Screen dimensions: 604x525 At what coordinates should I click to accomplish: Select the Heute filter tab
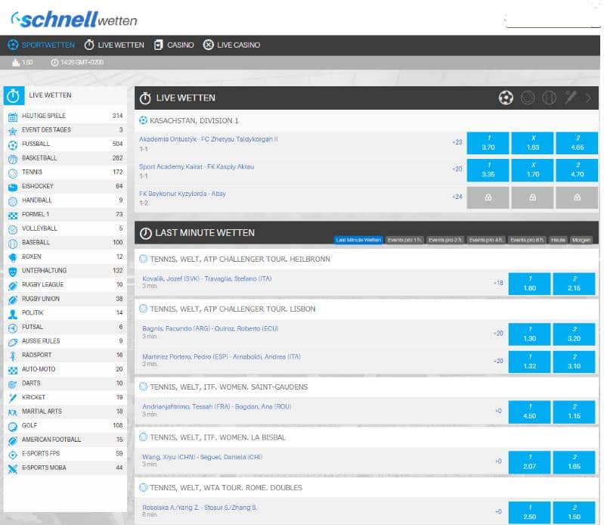pyautogui.click(x=558, y=240)
